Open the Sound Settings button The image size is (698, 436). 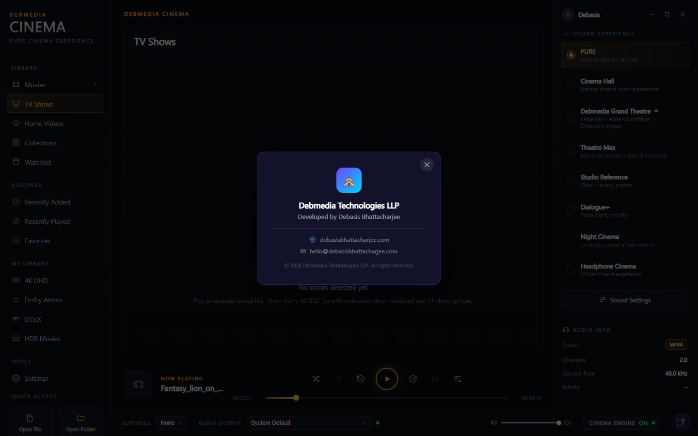[625, 300]
